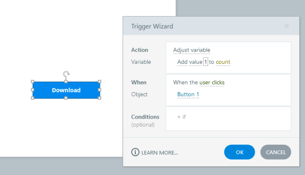Image resolution: width=305 pixels, height=175 pixels.
Task: Edit the value field containing 1
Action: tap(205, 62)
